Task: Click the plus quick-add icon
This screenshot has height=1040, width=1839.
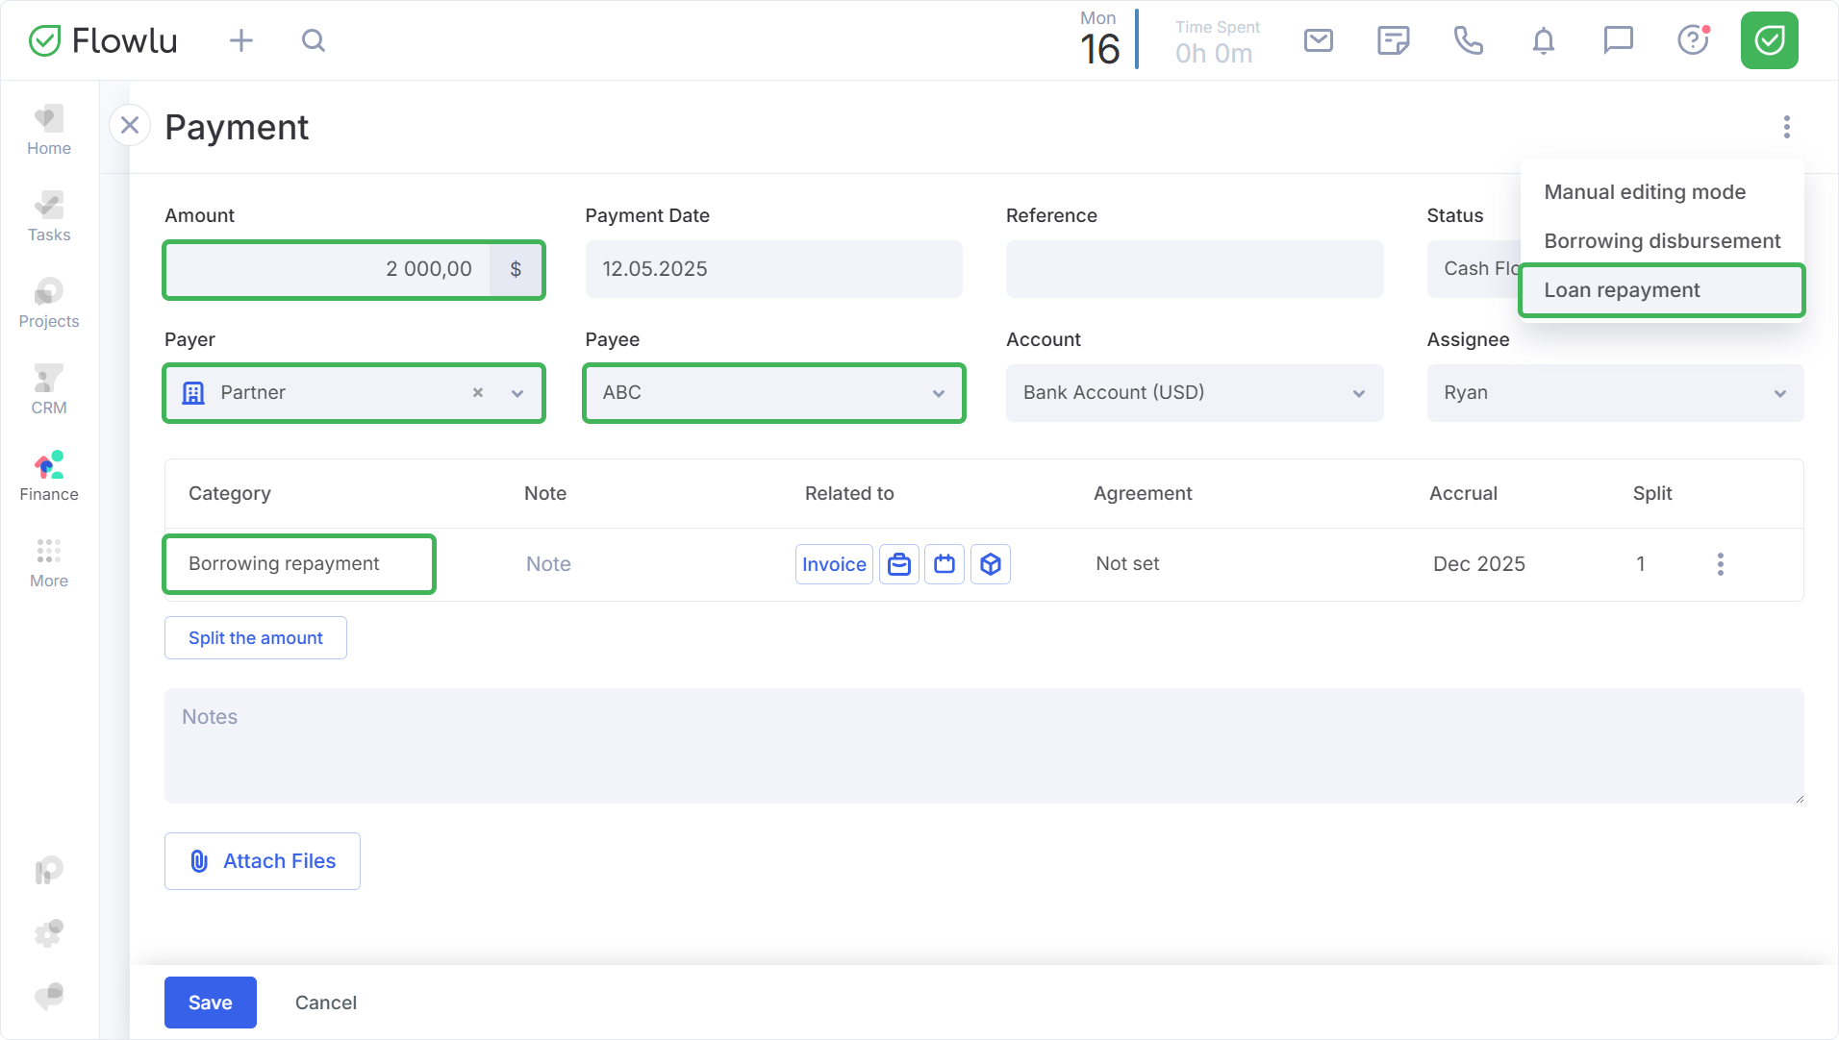Action: click(x=241, y=40)
